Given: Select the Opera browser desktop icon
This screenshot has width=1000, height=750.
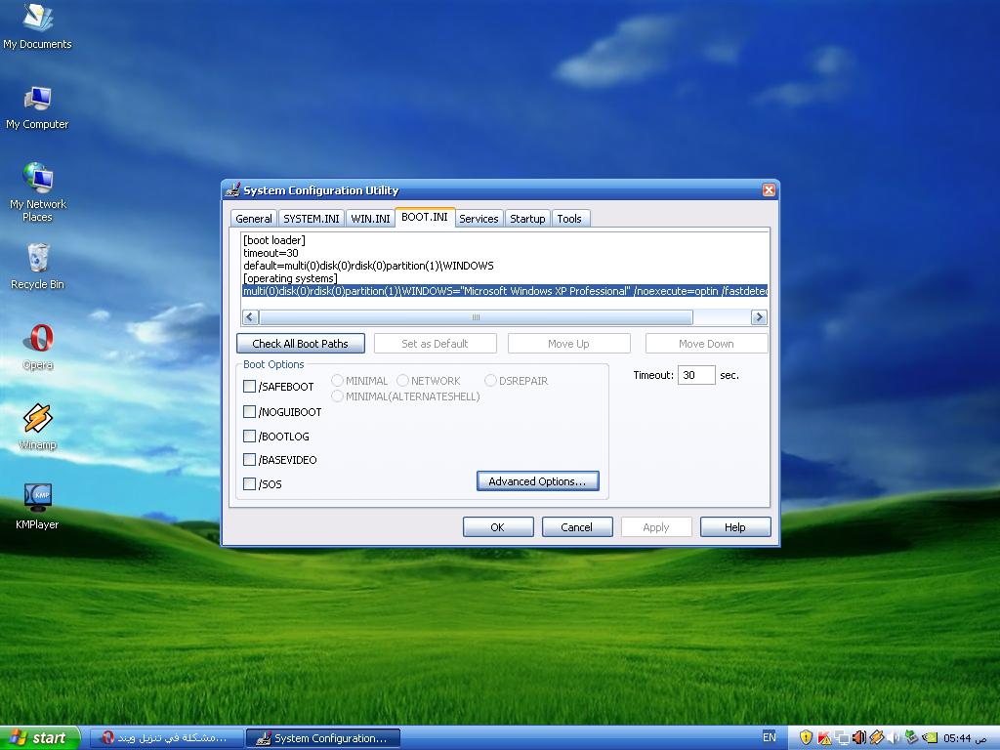Looking at the screenshot, I should coord(37,347).
